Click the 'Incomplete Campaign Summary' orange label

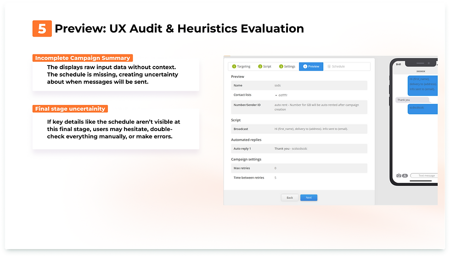coord(83,58)
